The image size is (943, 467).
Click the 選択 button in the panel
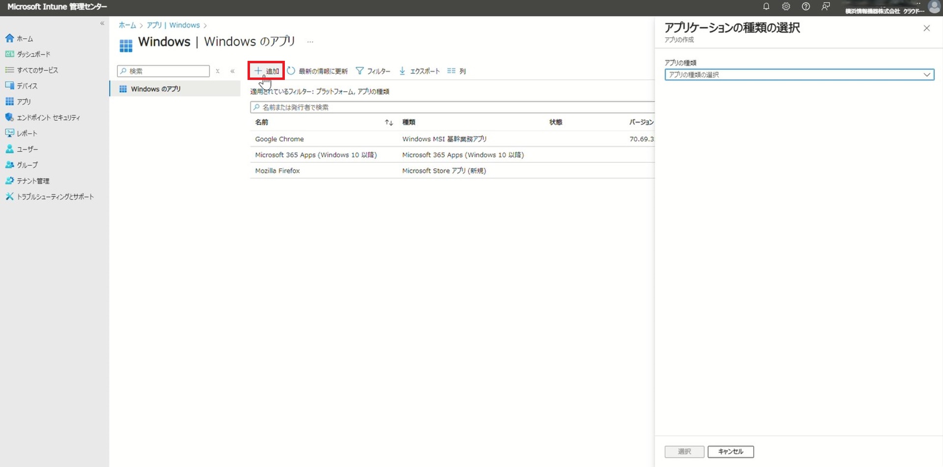coord(684,451)
